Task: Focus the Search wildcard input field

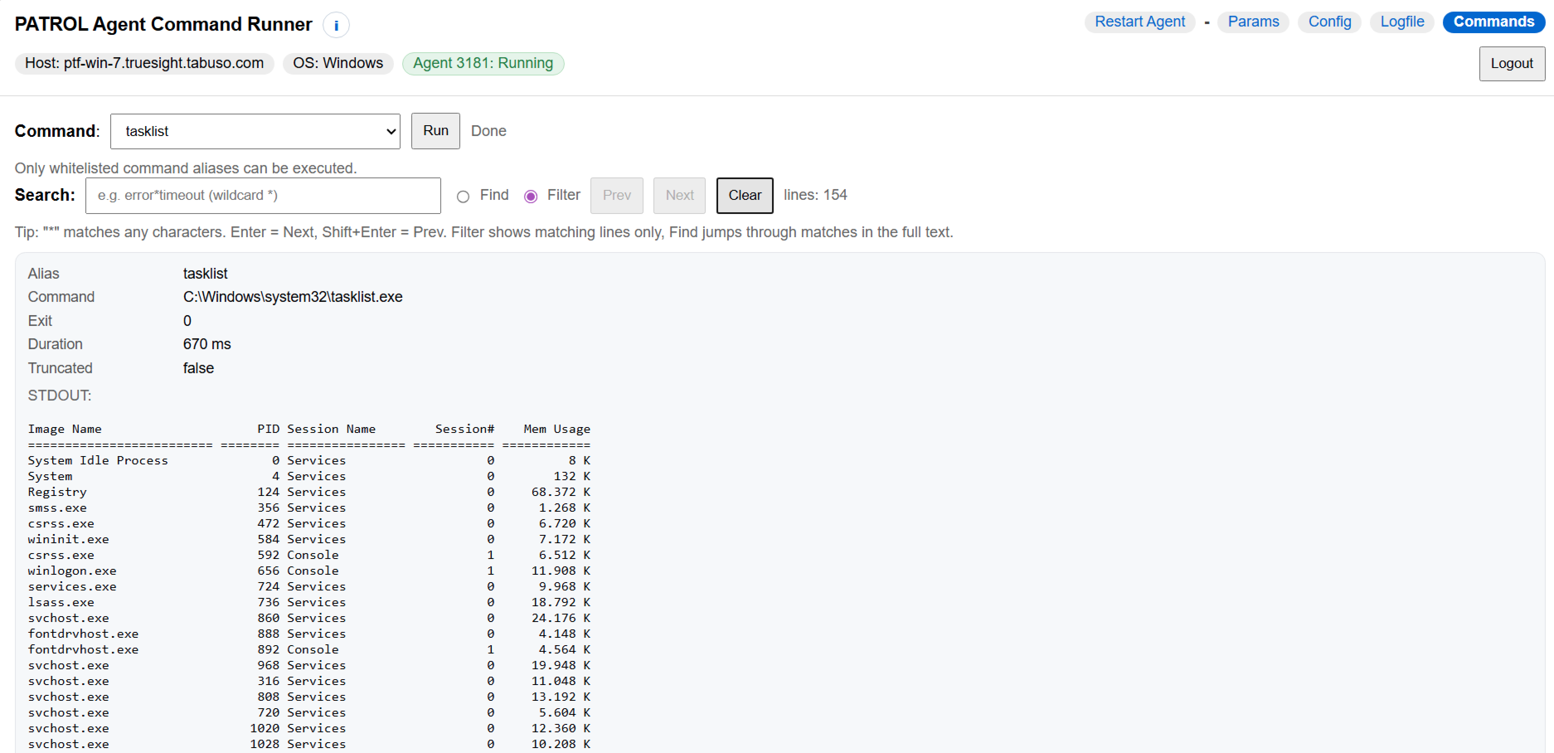Action: coord(263,195)
